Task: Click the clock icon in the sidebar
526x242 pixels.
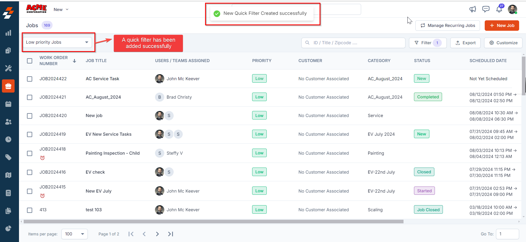Action: click(8, 139)
